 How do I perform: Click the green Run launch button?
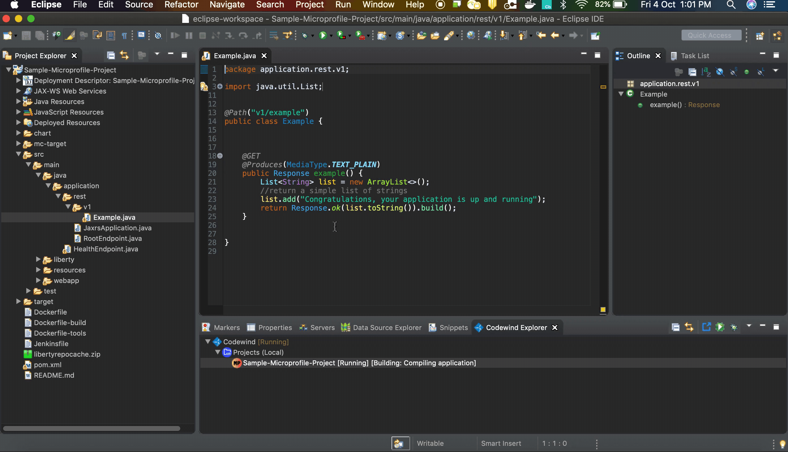pyautogui.click(x=323, y=35)
